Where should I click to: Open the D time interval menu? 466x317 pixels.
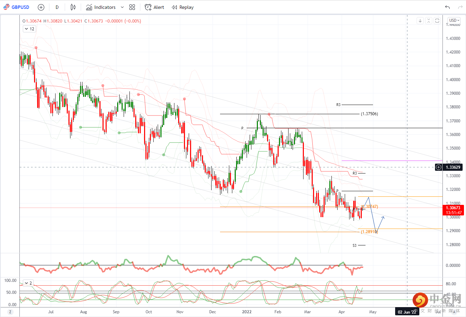click(57, 7)
